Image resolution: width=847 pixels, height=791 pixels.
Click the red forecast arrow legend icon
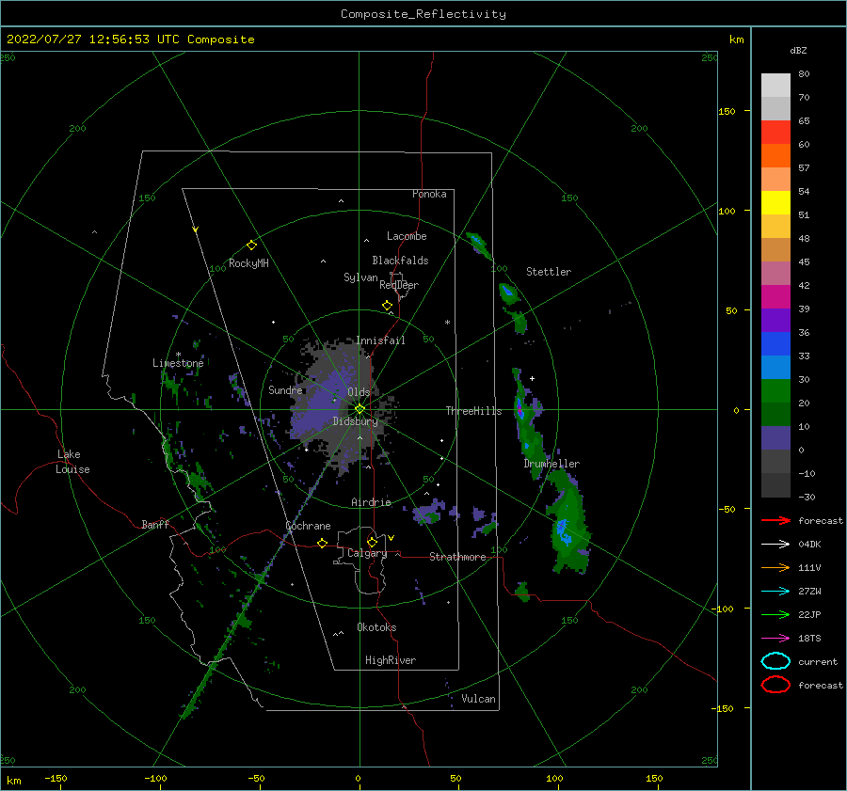tap(775, 520)
